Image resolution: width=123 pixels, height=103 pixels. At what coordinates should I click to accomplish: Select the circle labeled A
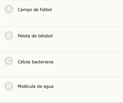9,9
